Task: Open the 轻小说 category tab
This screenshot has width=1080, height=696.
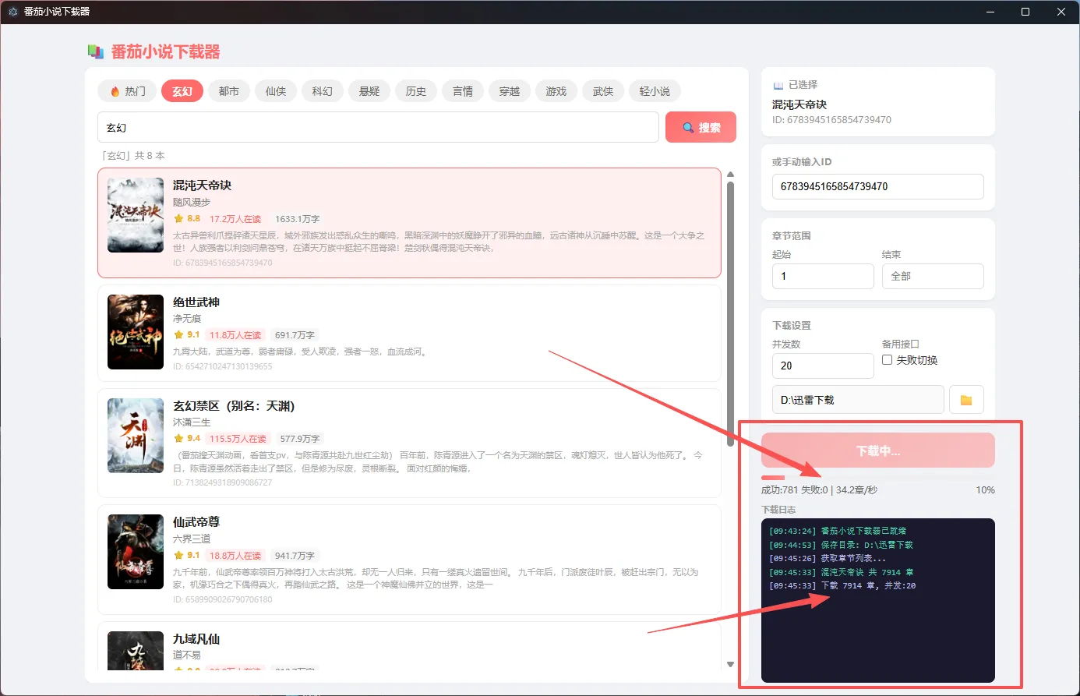Action: click(655, 91)
